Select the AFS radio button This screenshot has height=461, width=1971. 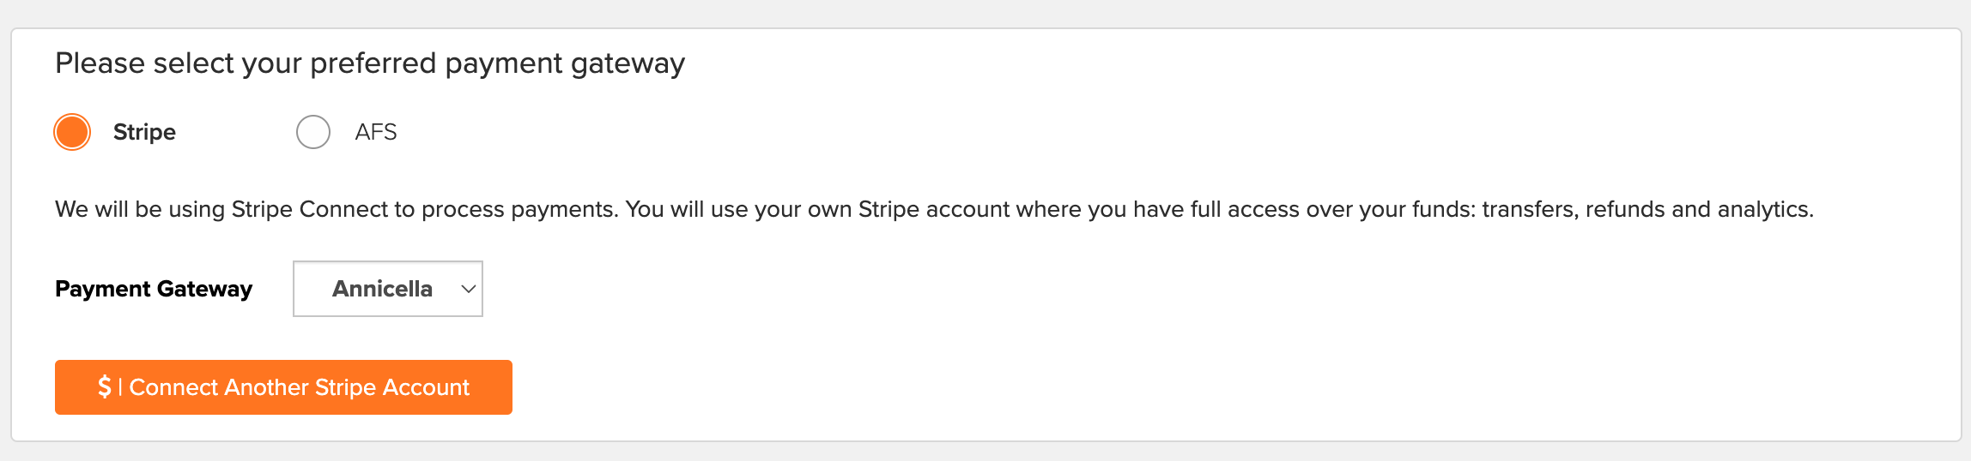[313, 132]
